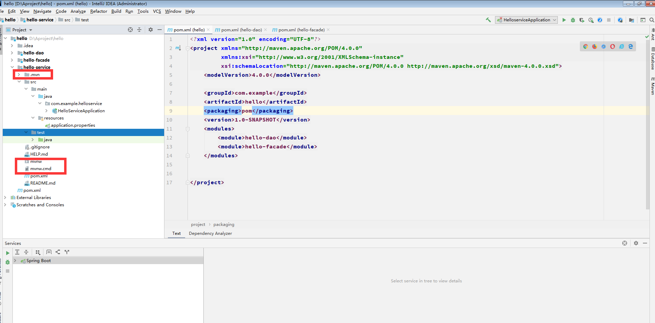The height and width of the screenshot is (323, 655).
Task: Open the Dependency Analyzer tab
Action: click(210, 233)
